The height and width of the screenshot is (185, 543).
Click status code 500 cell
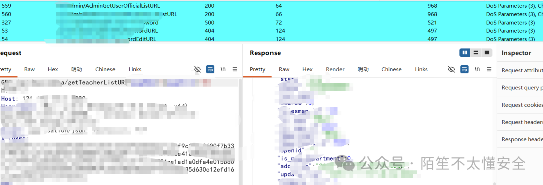tap(209, 23)
